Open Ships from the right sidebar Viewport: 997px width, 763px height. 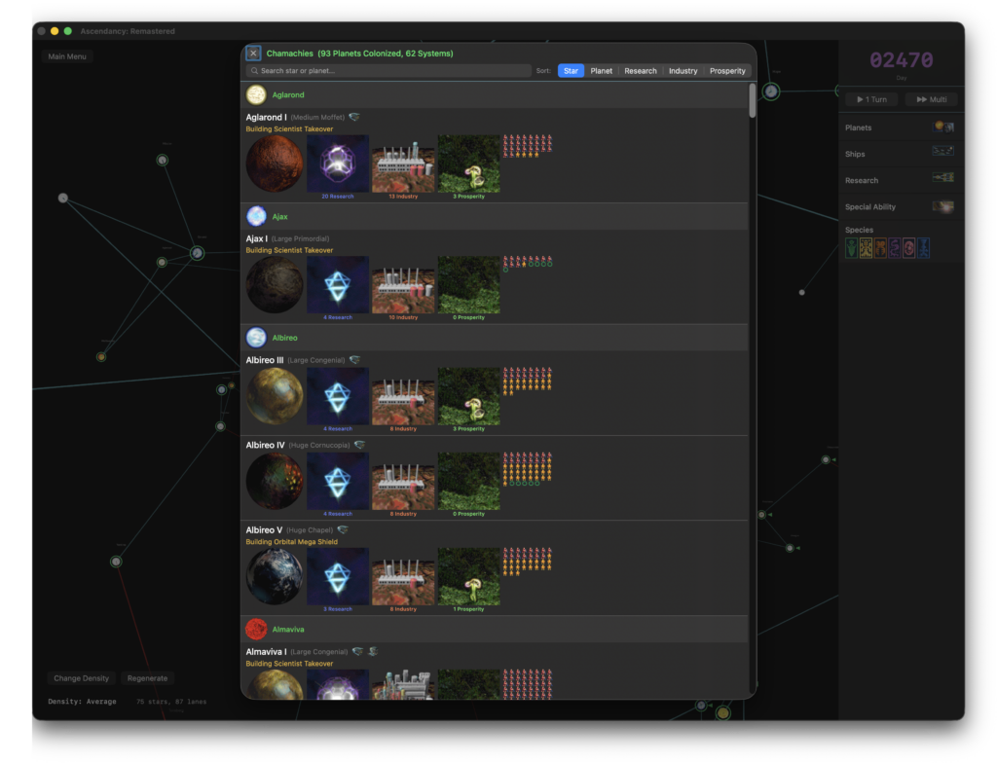point(901,154)
